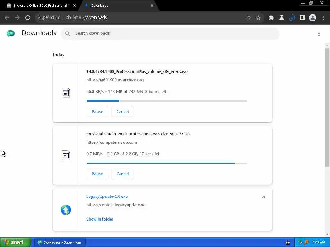Switch to the Microsoft Office 2010 Professional tab

41,5
